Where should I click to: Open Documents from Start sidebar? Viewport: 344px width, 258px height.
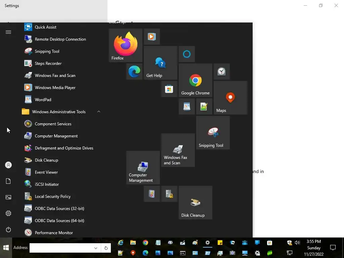point(8,181)
